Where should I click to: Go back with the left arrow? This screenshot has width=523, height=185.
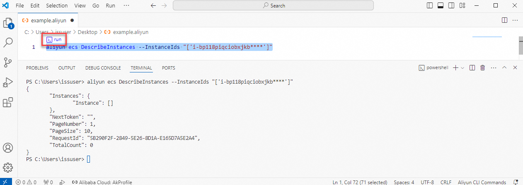click(153, 6)
